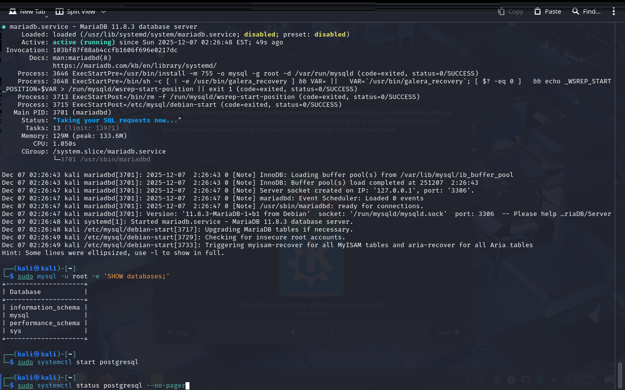This screenshot has height=390, width=625.
Task: Expand the New Tab profile dropdown arrow
Action: pos(46,16)
